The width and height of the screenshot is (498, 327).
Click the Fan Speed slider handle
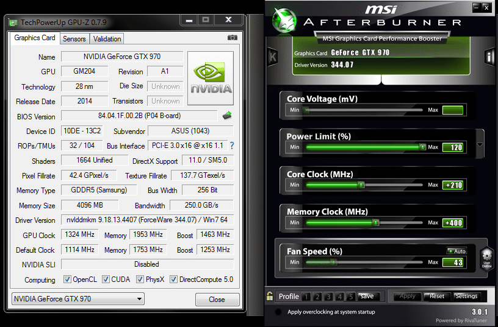333,262
